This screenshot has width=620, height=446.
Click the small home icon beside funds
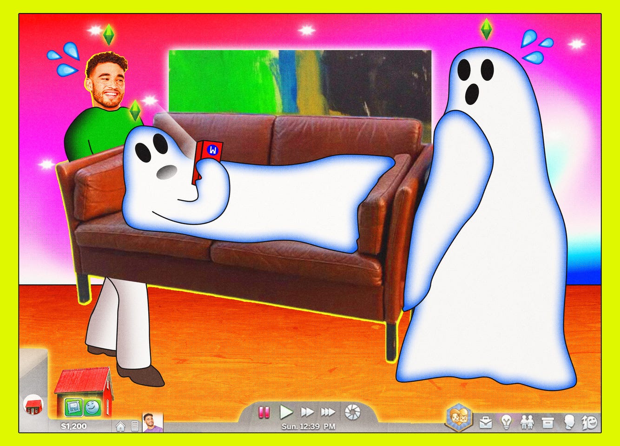pos(120,426)
